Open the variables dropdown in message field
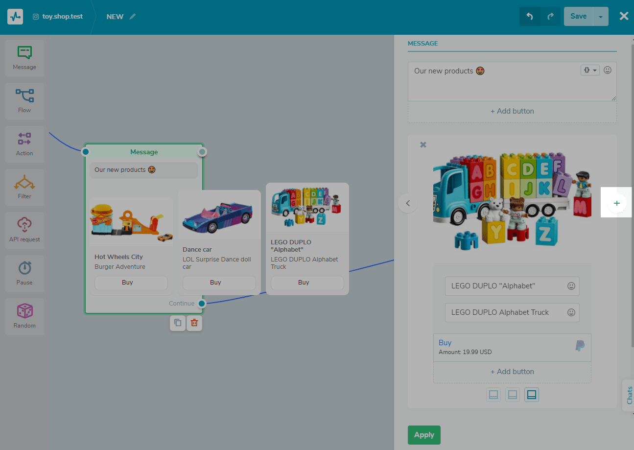The image size is (634, 450). point(590,71)
